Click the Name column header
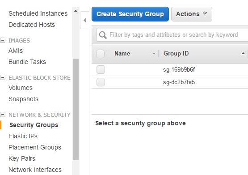This screenshot has height=175, width=248. 122,54
